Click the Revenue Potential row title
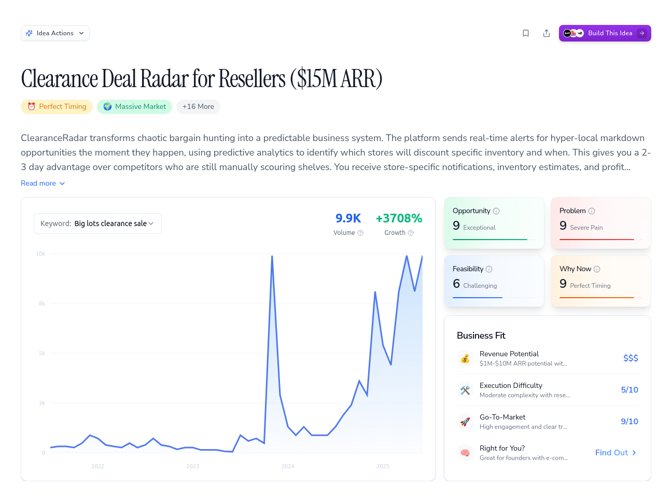 tap(509, 354)
